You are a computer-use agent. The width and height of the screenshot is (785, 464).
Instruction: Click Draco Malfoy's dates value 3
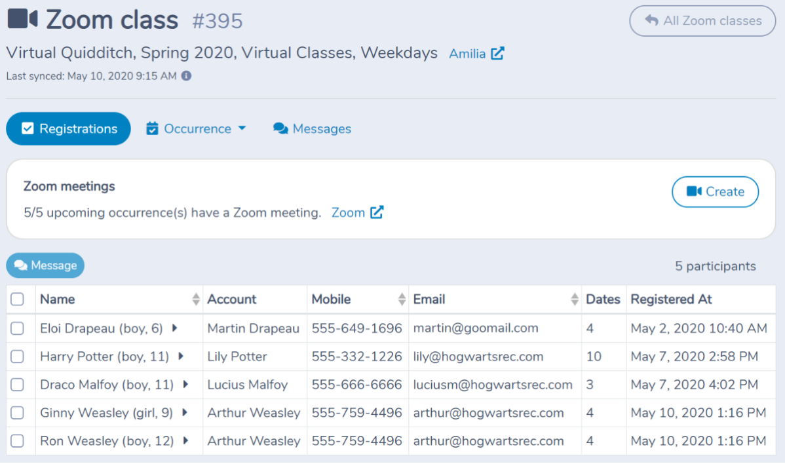coord(590,385)
